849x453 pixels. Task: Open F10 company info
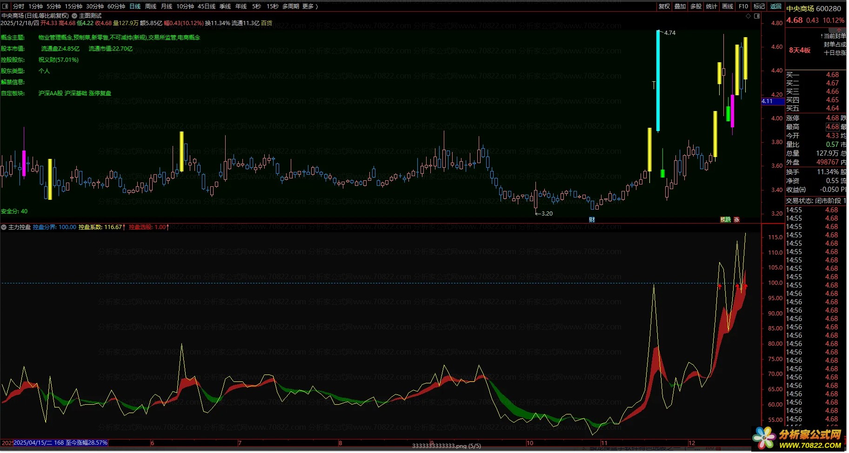(x=743, y=7)
